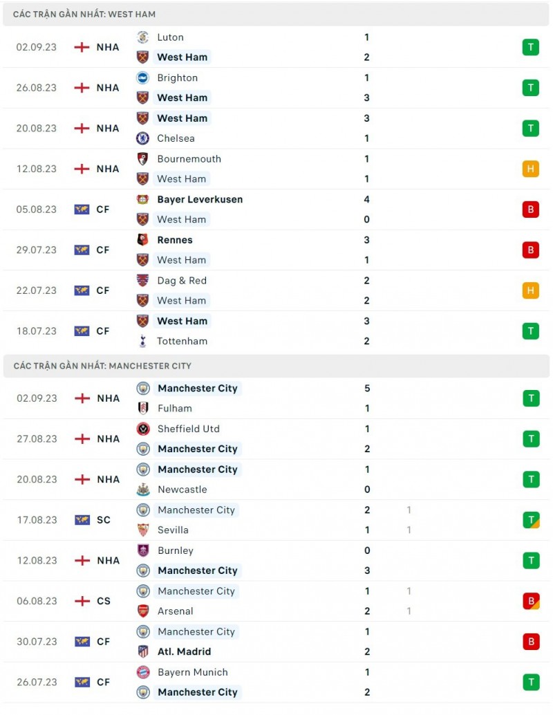553x715 pixels.
Task: Click the Arsenal club crest icon
Action: pos(143,611)
